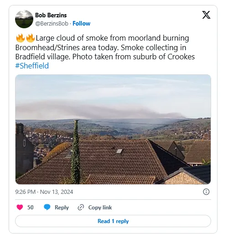Click the chain link copy icon
Viewport: 228px width, 234px height.
81,208
